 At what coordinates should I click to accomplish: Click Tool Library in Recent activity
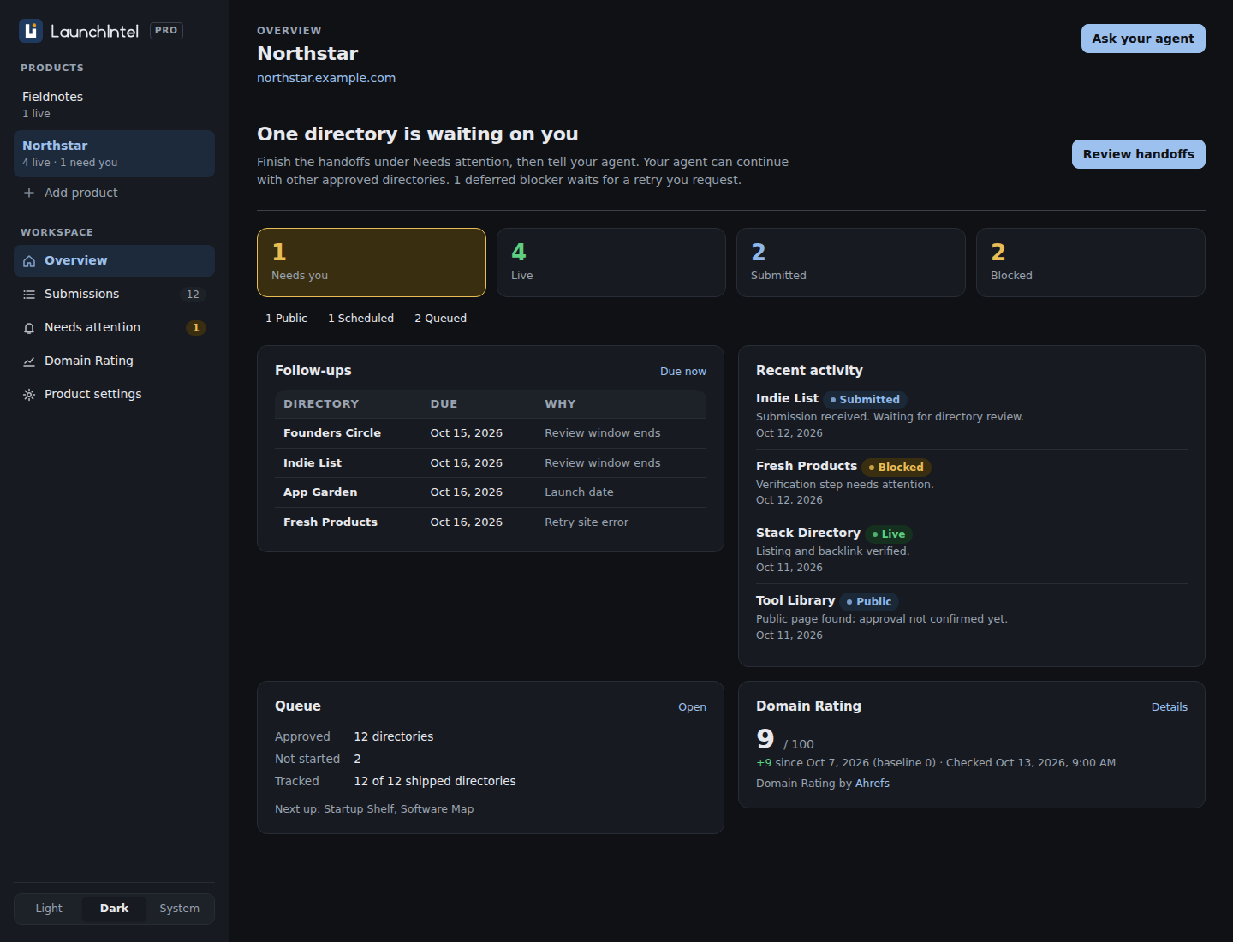pos(795,600)
